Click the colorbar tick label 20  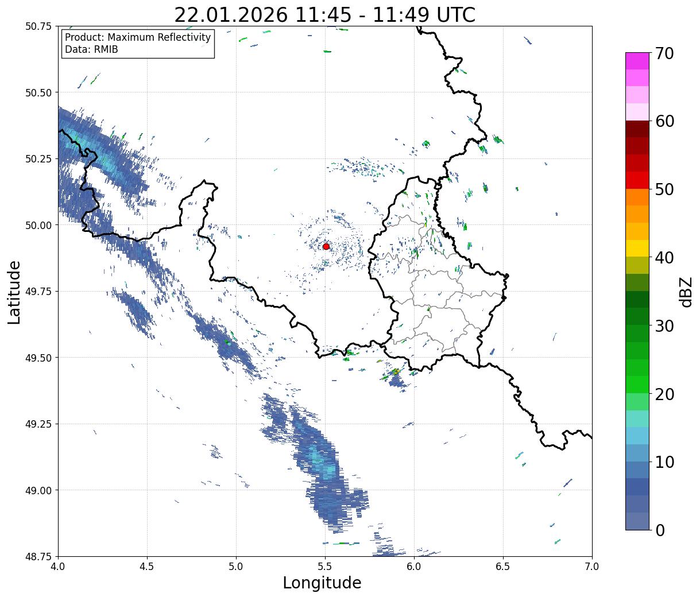(664, 394)
